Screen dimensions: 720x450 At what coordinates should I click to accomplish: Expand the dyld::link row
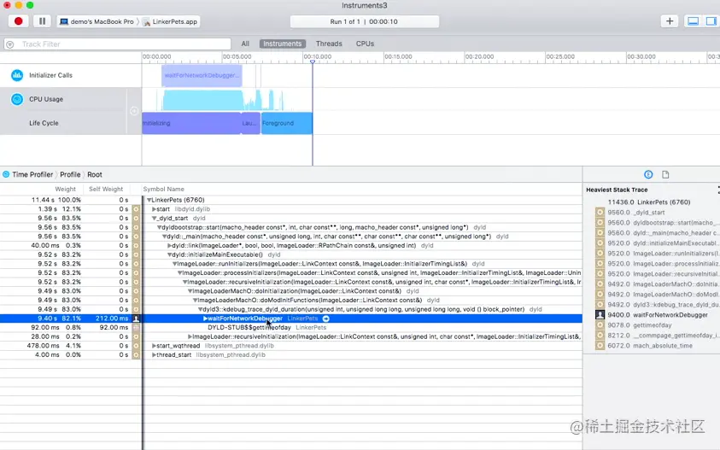pyautogui.click(x=169, y=246)
